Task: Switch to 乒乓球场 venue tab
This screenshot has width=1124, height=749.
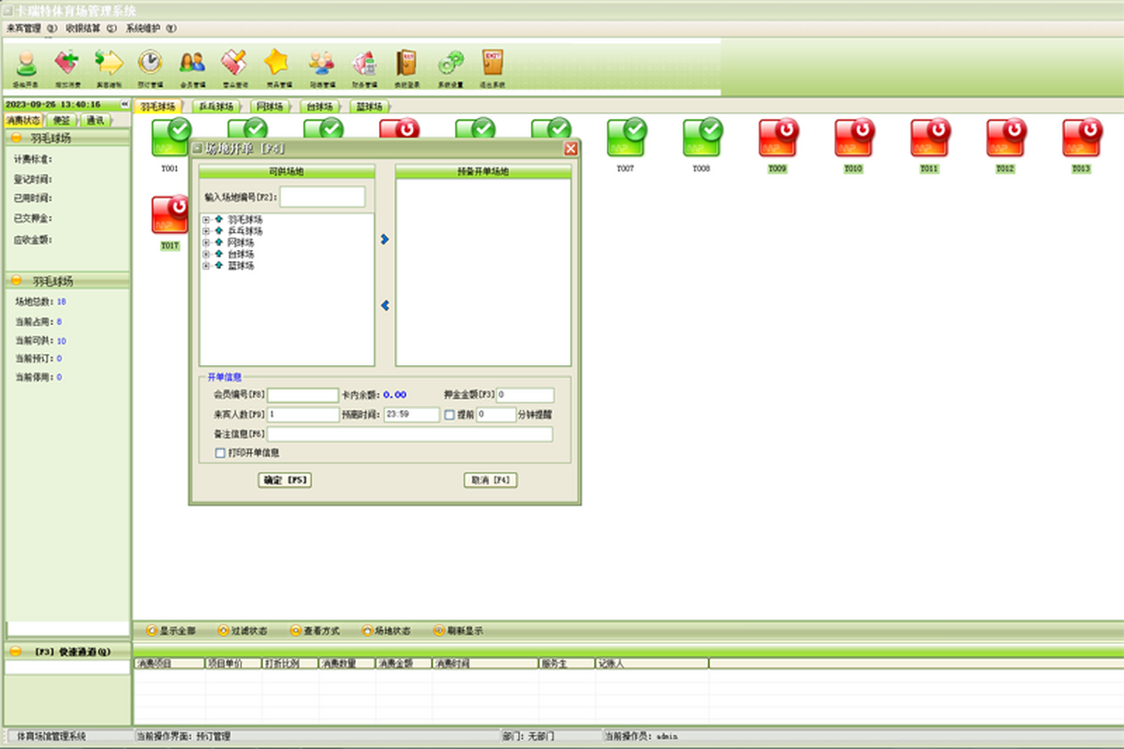Action: click(x=216, y=107)
